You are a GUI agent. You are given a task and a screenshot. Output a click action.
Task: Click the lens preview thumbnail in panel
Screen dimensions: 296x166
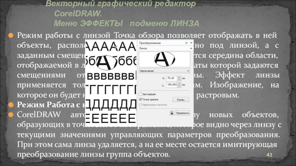click(164, 59)
